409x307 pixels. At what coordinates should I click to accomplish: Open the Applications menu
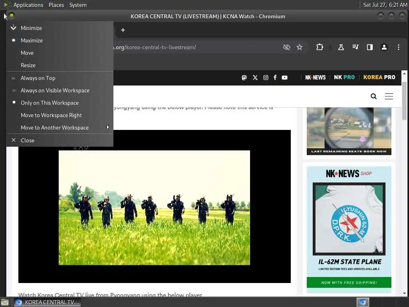(x=28, y=5)
